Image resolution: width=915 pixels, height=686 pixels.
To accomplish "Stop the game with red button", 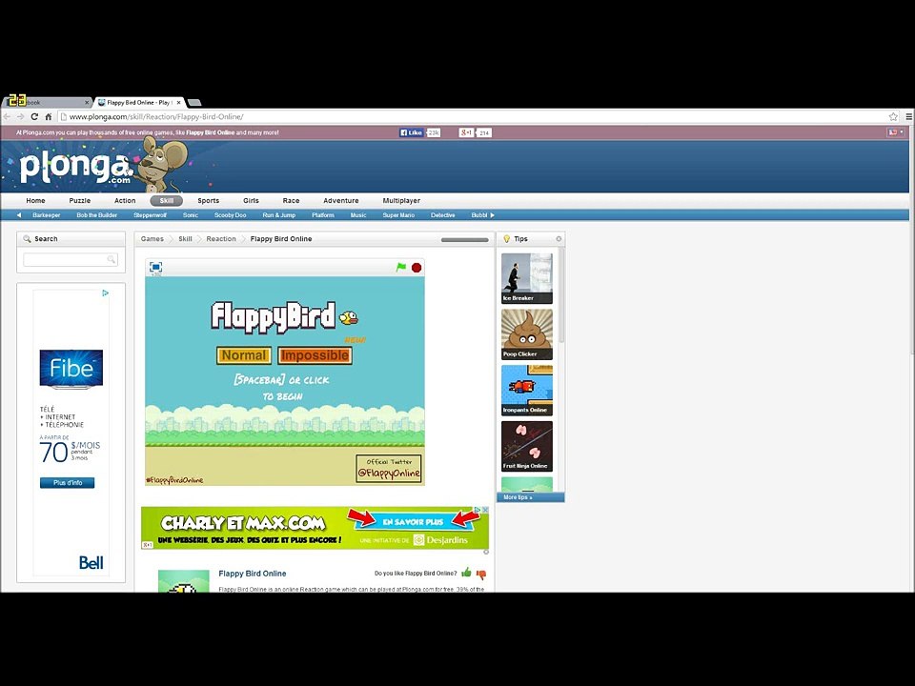I will point(417,267).
